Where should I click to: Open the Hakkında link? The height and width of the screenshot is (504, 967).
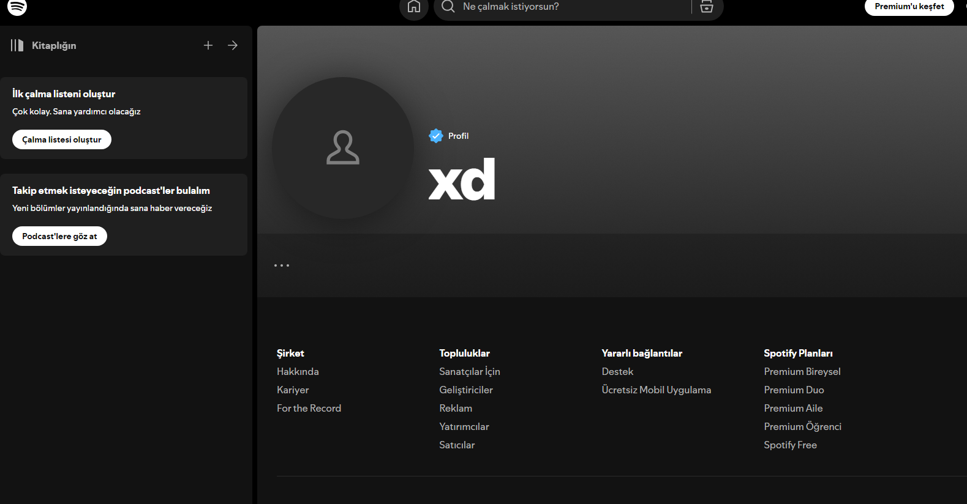298,371
